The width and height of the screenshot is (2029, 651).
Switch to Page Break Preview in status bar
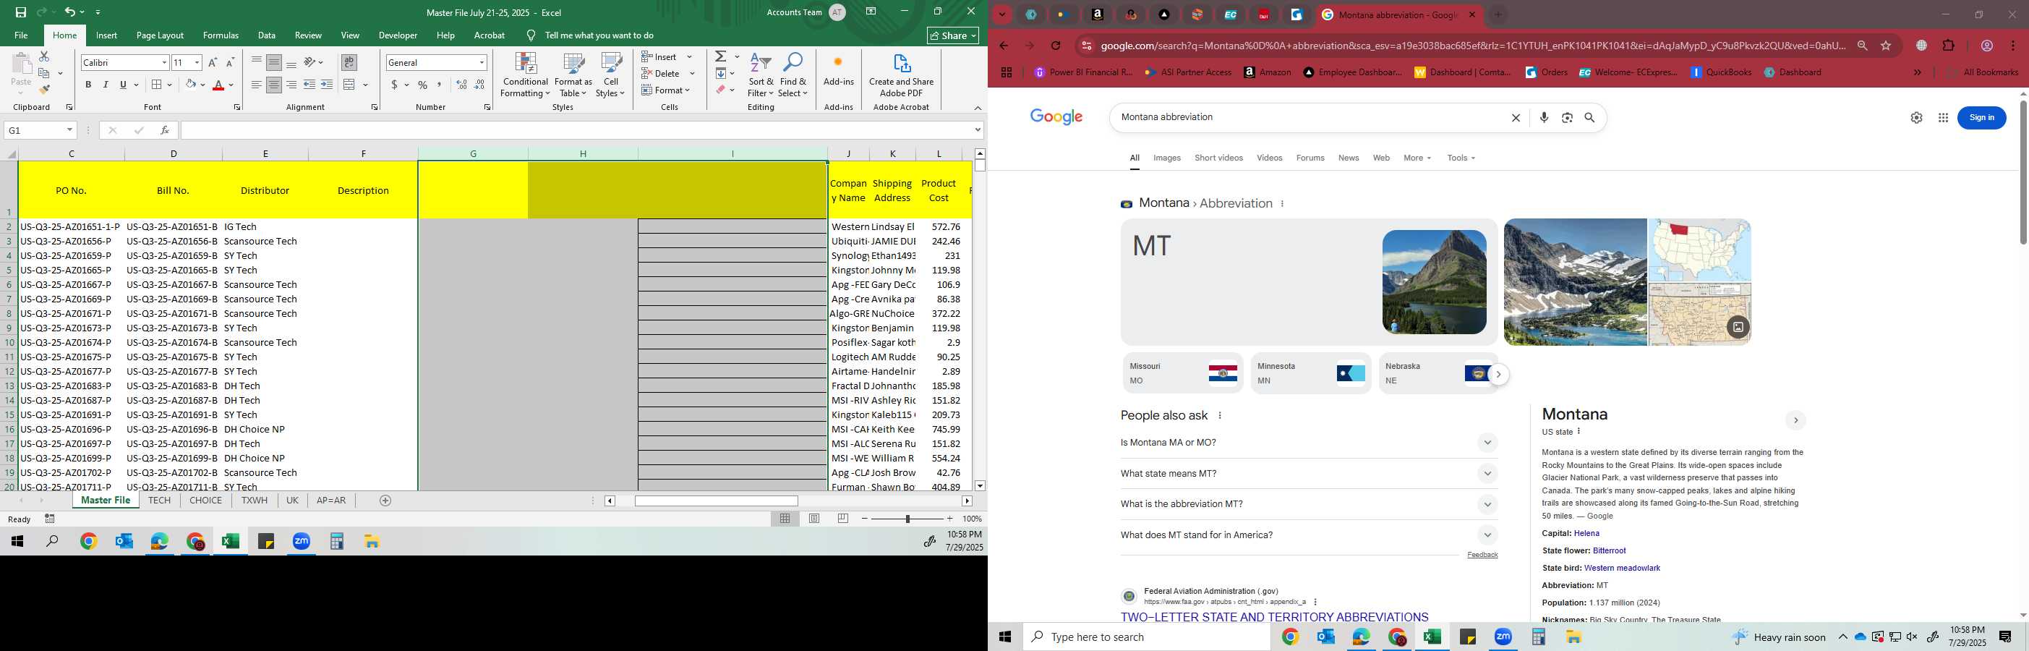(x=844, y=519)
